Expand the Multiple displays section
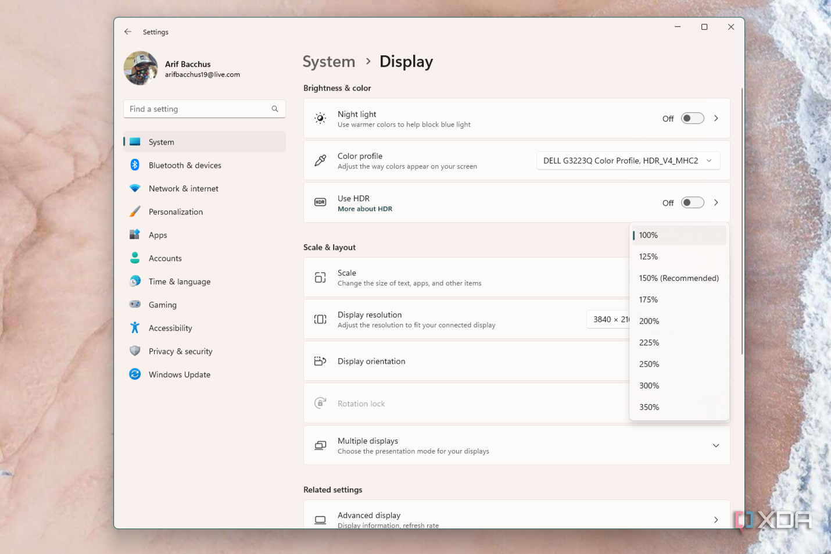Viewport: 831px width, 554px height. click(x=716, y=445)
